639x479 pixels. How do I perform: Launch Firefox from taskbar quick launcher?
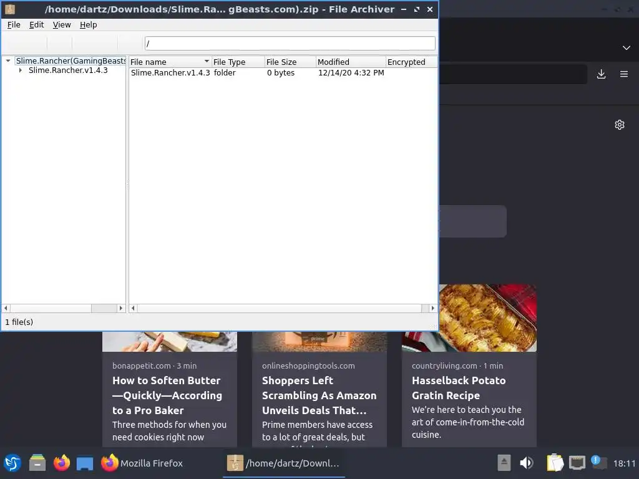[x=62, y=463]
